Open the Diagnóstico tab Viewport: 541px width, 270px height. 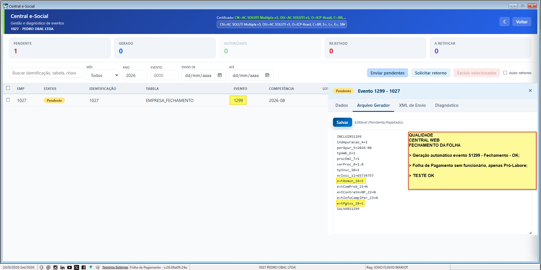pyautogui.click(x=447, y=105)
